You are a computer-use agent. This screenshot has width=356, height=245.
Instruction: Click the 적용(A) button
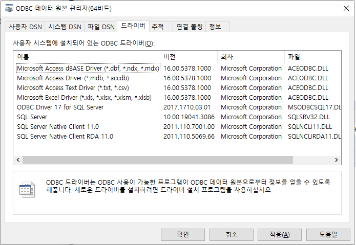click(280, 234)
